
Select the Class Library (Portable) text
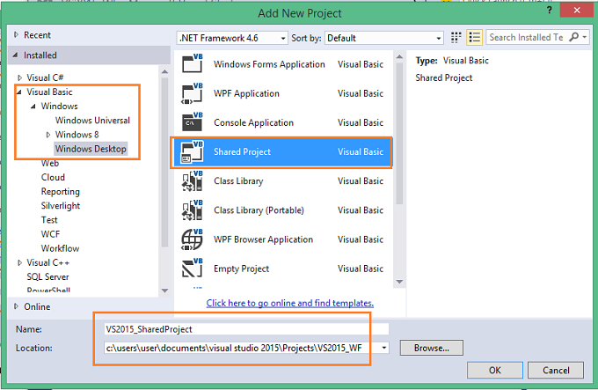coord(259,210)
